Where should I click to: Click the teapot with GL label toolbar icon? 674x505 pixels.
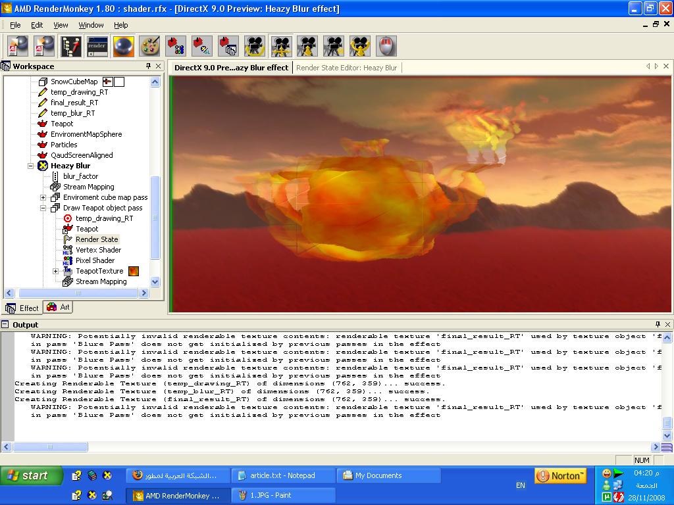[x=202, y=46]
